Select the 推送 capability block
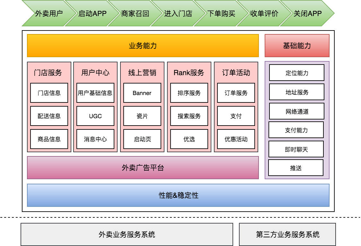361x246 pixels. pos(296,168)
